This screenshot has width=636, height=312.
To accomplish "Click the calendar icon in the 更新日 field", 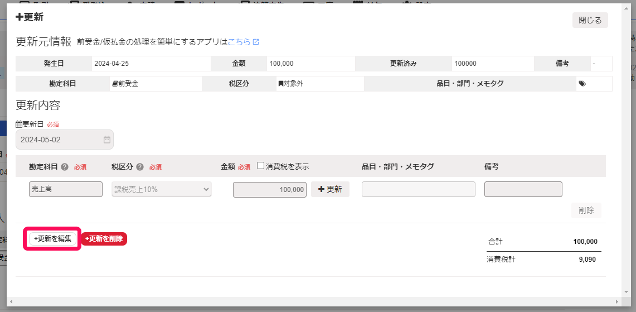I will coord(106,140).
